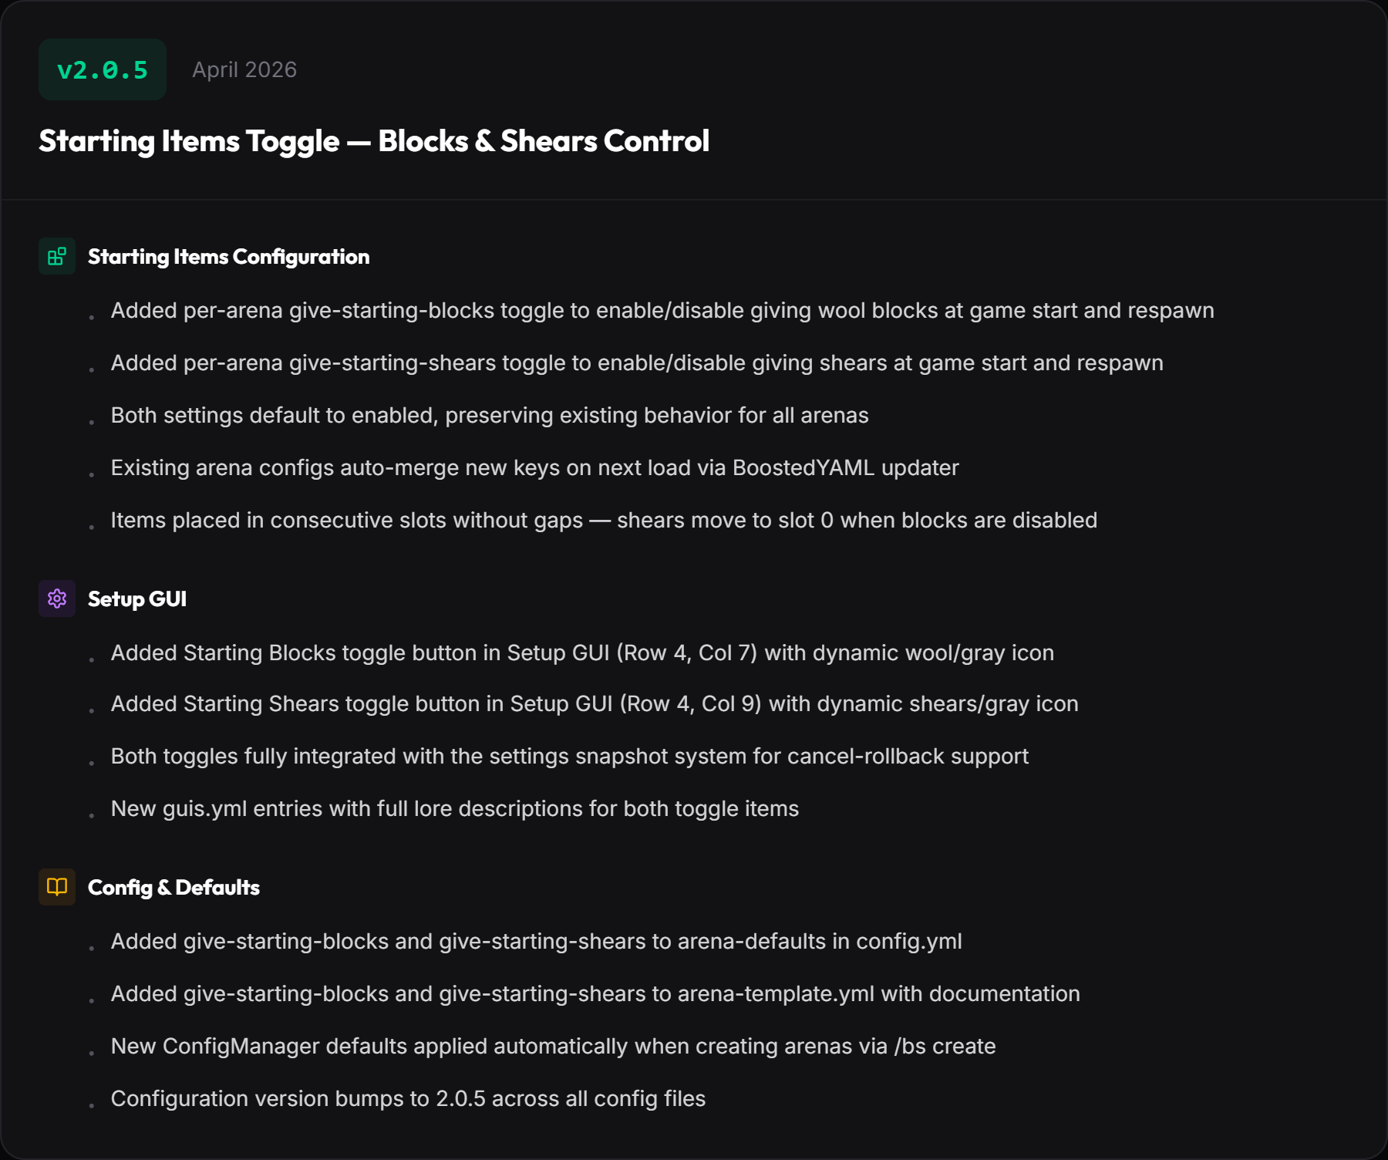1388x1160 pixels.
Task: Click the April 2026 release date
Action: tap(244, 69)
